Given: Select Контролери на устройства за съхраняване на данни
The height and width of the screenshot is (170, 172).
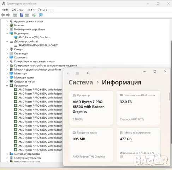Looking at the screenshot, I should 46,66.
